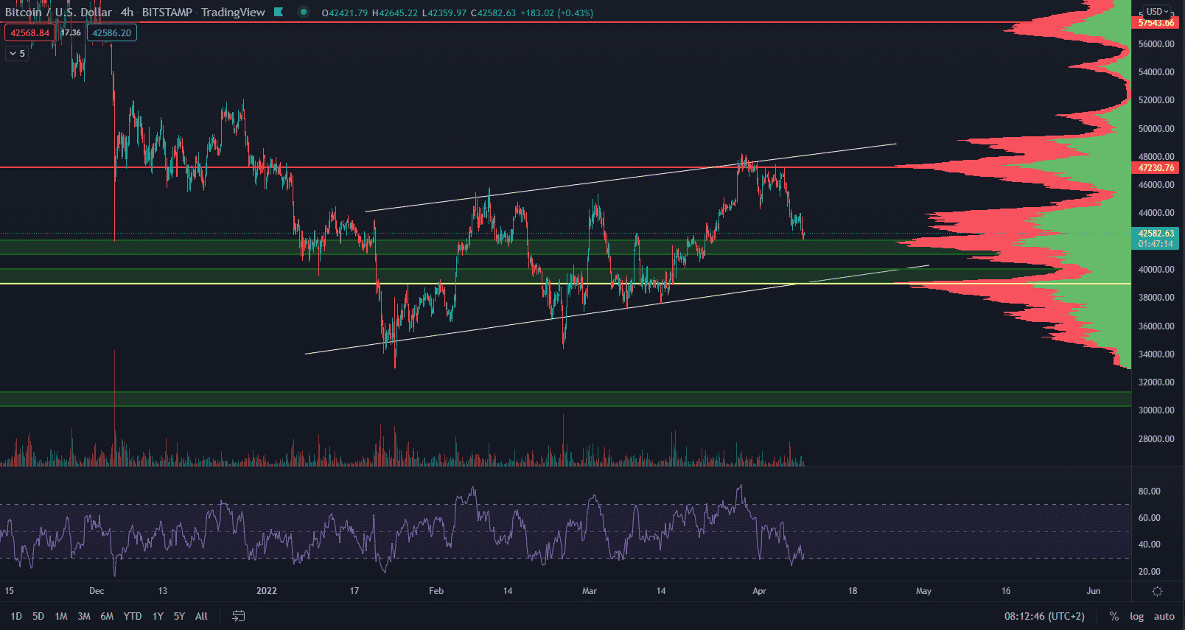The width and height of the screenshot is (1185, 630).
Task: Click the current price 42582.63 label
Action: pos(1156,234)
